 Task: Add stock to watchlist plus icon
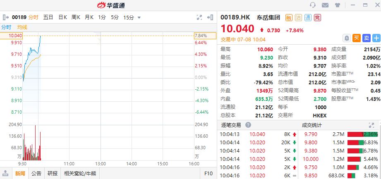(376, 38)
